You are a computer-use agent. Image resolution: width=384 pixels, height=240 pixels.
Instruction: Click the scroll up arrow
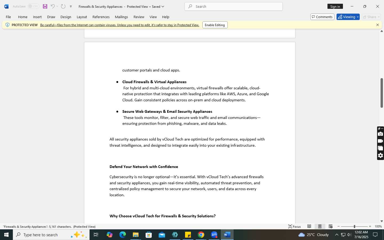(382, 31)
